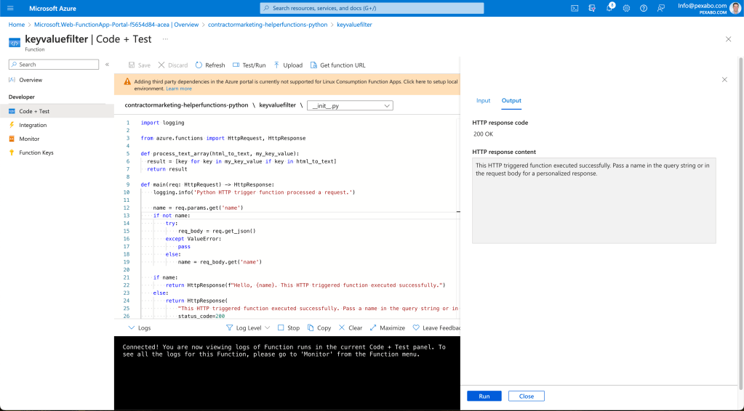Image resolution: width=744 pixels, height=411 pixels.
Task: Follow the Learn more link in banner
Action: click(x=179, y=89)
